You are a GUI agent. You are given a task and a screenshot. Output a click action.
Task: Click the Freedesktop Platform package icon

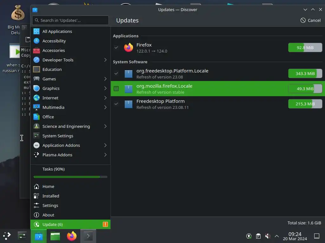point(129,104)
